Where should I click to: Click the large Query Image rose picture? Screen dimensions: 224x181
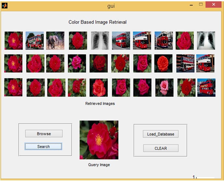tap(99, 140)
